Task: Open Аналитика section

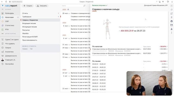Action: point(9,52)
